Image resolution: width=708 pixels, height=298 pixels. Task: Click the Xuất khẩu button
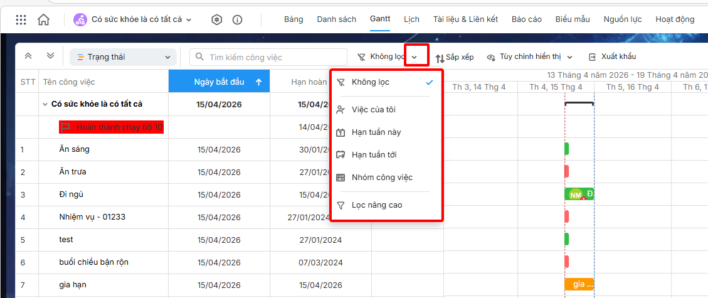click(x=612, y=57)
